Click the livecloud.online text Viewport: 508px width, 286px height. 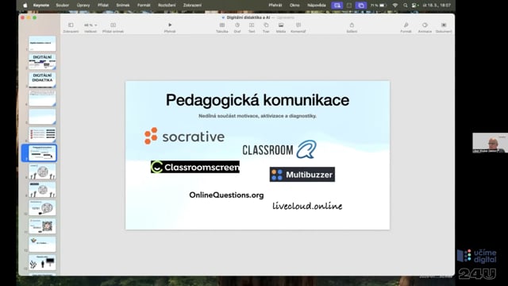pyautogui.click(x=307, y=206)
